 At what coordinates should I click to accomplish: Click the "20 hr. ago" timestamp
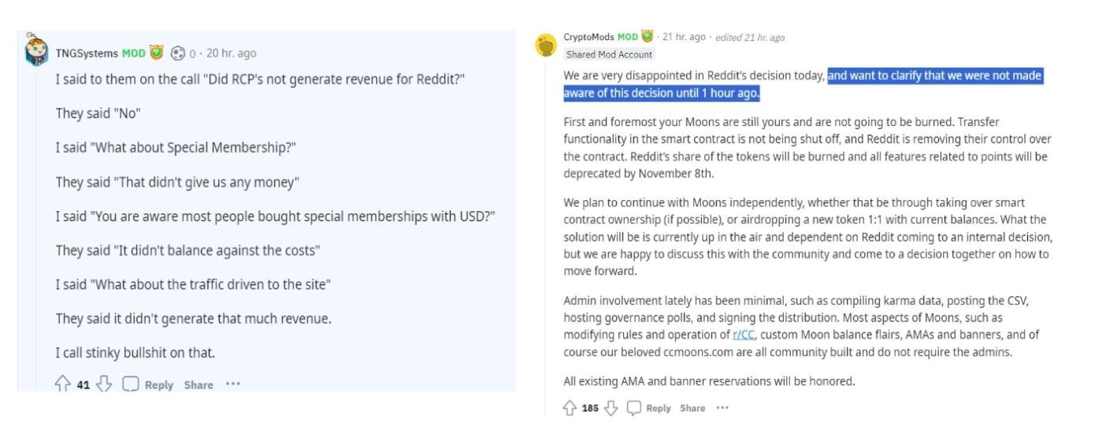tap(231, 54)
